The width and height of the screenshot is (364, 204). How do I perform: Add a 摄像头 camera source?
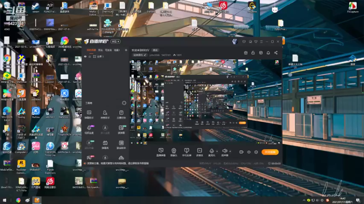(174, 152)
